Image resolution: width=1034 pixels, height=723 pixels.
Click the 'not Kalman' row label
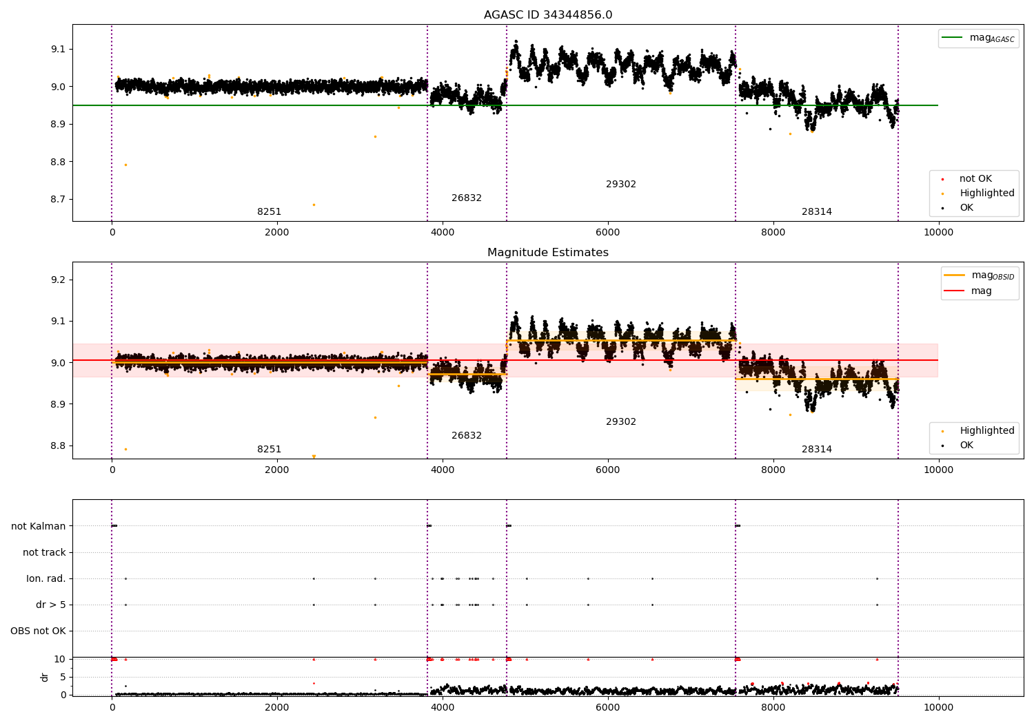click(x=39, y=526)
